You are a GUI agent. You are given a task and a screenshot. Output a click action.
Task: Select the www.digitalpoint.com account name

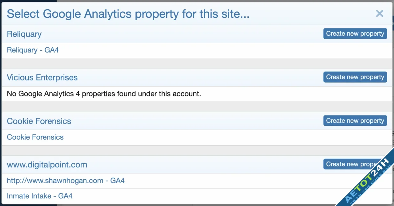pos(47,165)
